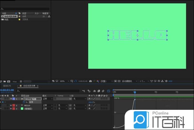Open the 1个 view layout dropdown
194x130 pixels.
click(x=144, y=81)
